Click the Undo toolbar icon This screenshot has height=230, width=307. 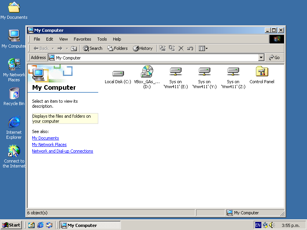pos(190,48)
